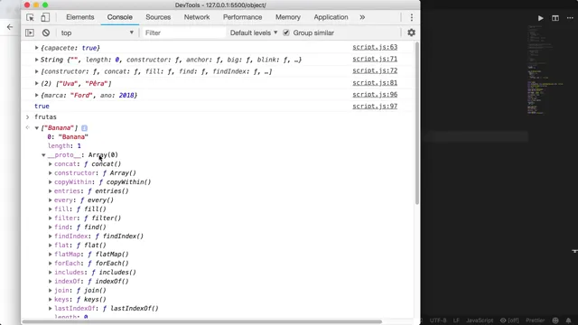The height and width of the screenshot is (325, 578).
Task: Collapse the ["Banana"] array
Action: [36, 128]
